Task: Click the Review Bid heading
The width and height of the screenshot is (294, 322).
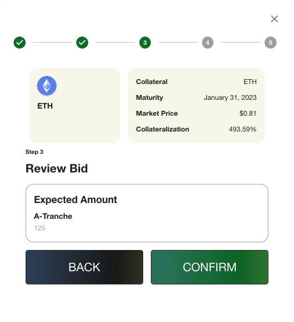Action: (57, 169)
